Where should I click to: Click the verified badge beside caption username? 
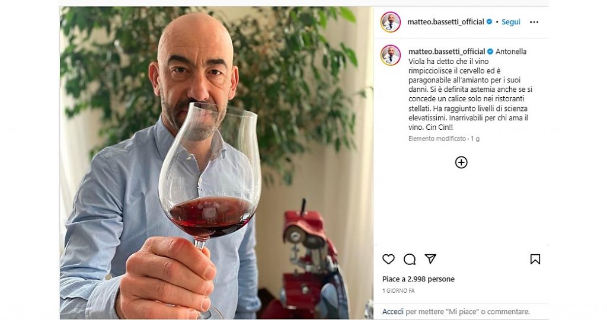point(490,52)
